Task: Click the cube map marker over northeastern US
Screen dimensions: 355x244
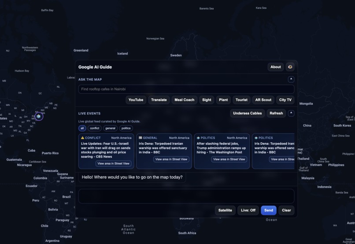Action: pos(39,116)
